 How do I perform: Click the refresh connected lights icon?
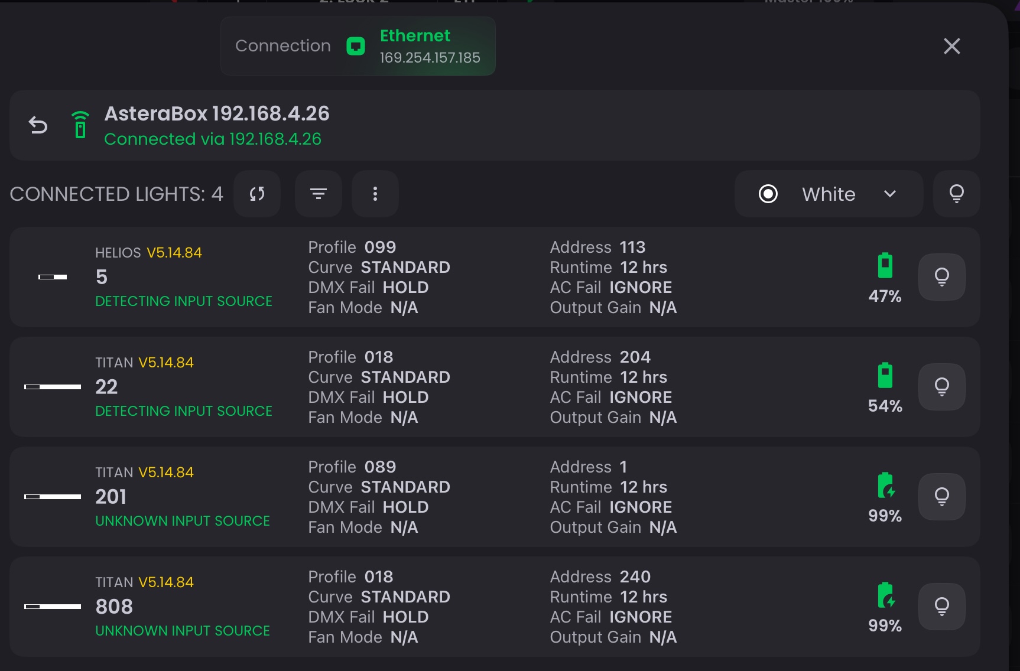[x=257, y=194]
